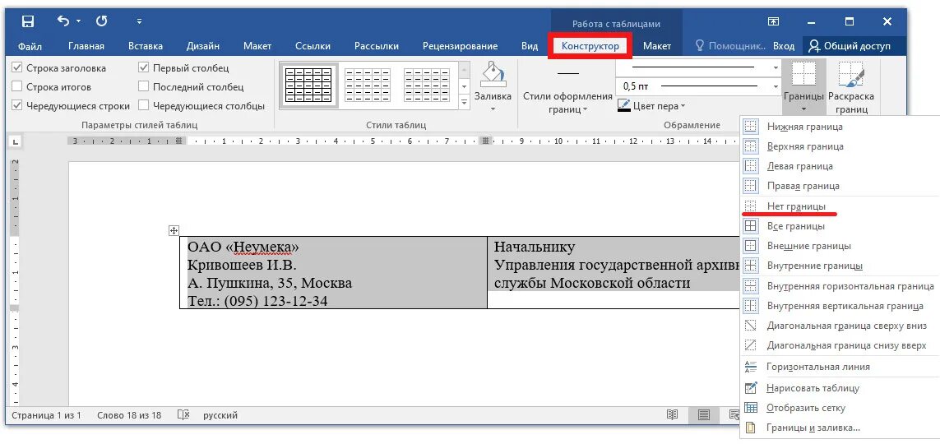
Task: Apply Диагональная граница сверху вниз
Action: 840,326
